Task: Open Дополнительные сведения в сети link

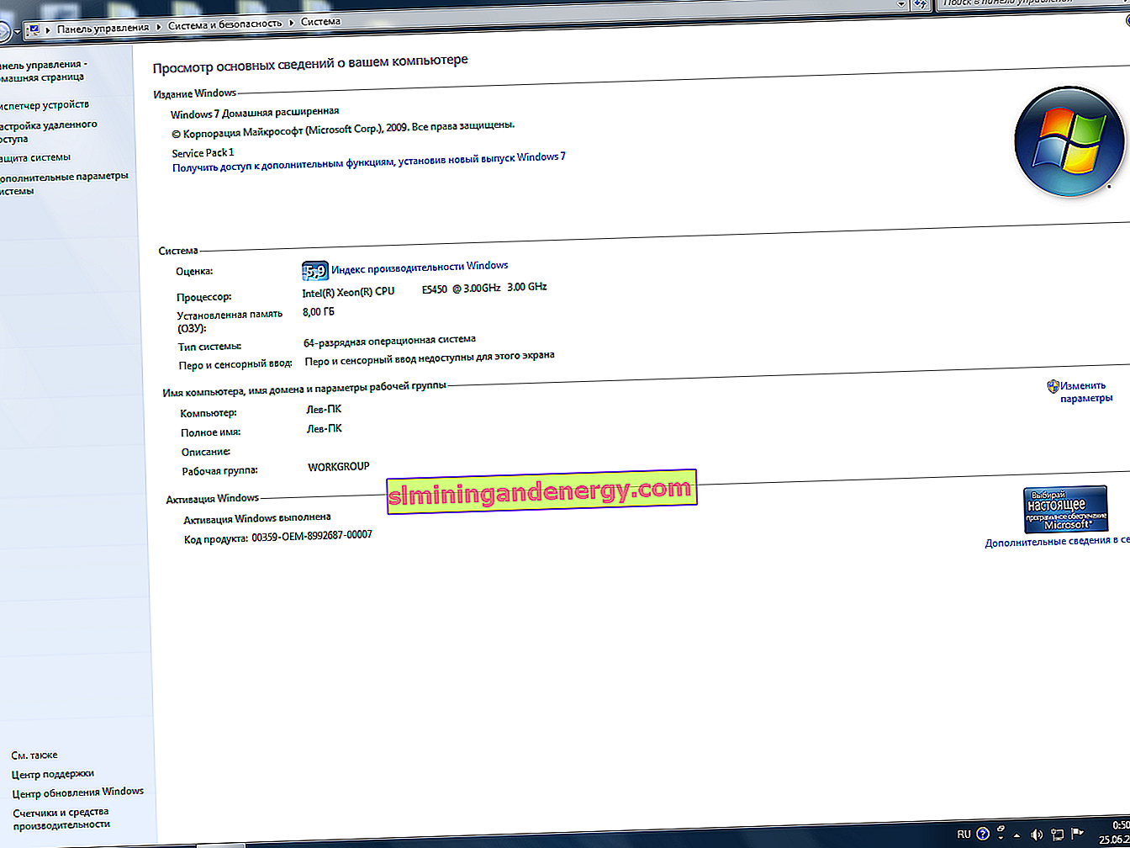Action: coord(1058,542)
